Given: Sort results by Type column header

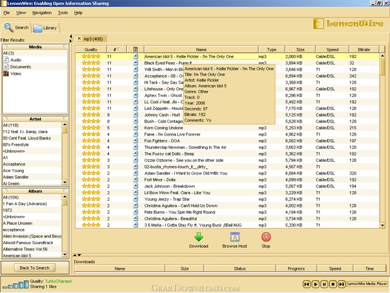Looking at the screenshot, I should tap(272, 49).
